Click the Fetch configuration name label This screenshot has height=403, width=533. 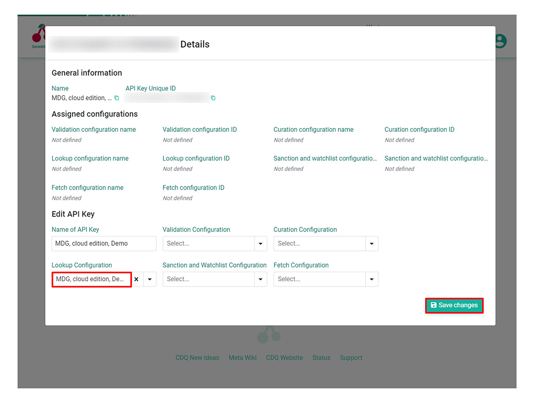(x=88, y=188)
